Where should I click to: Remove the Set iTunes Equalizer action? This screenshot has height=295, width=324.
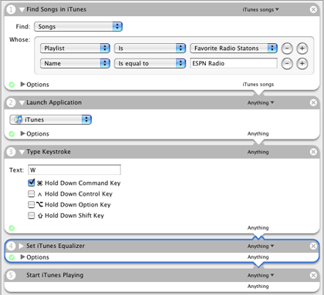point(313,246)
